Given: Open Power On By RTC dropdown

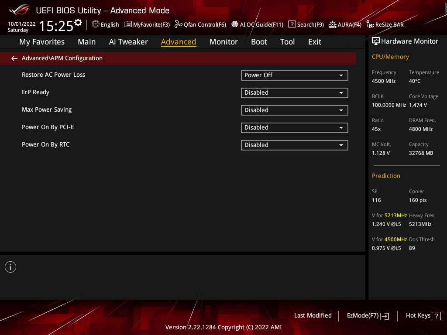Looking at the screenshot, I should 294,145.
